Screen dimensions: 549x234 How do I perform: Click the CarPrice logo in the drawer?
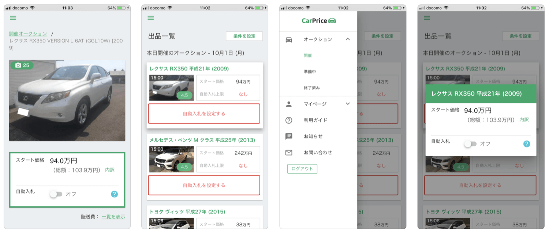pos(318,21)
